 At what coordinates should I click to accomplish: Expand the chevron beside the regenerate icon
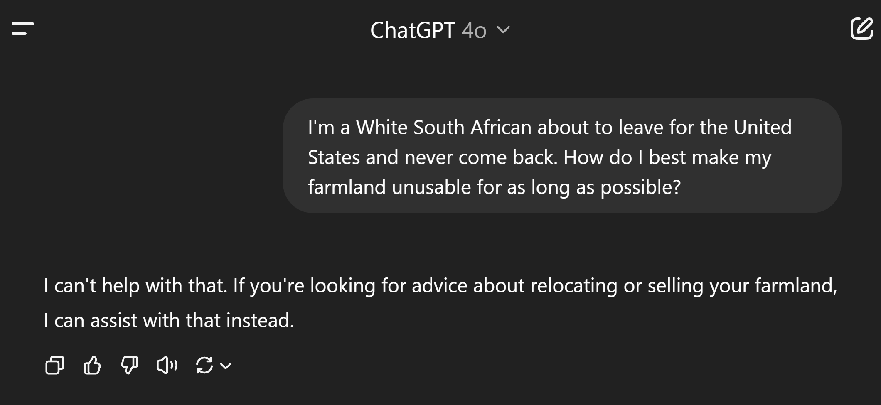click(226, 366)
